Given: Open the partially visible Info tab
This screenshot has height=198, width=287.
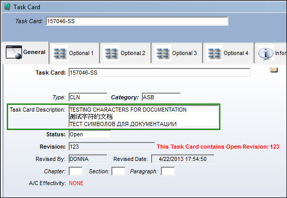Looking at the screenshot, I should pos(271,53).
